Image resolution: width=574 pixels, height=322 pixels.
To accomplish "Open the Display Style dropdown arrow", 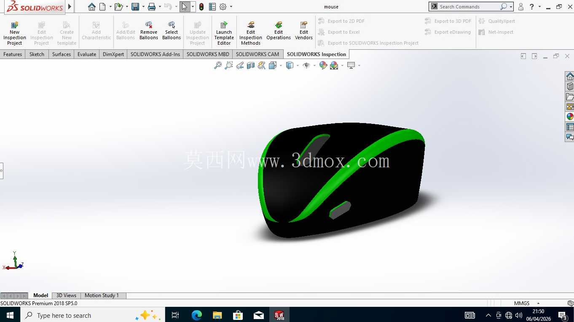I will tap(298, 65).
